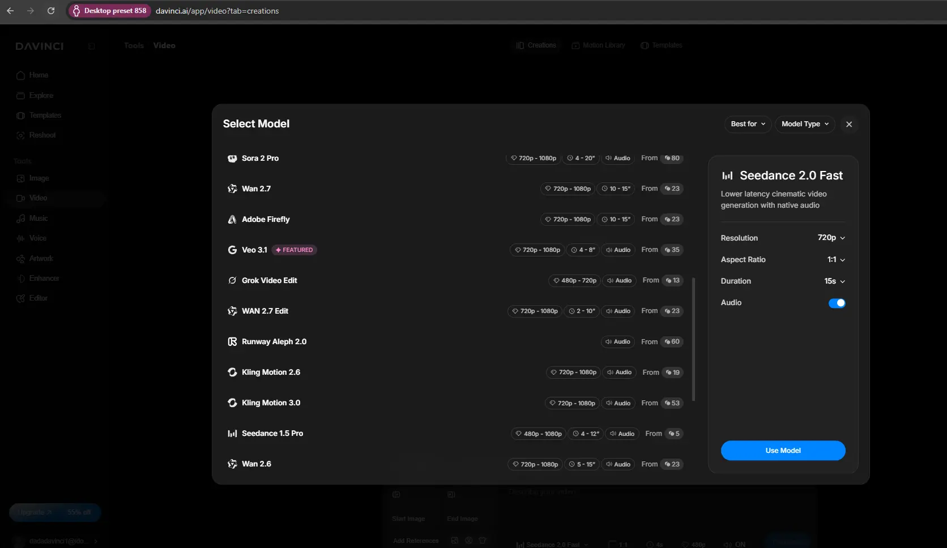Click the DAVINCI logo
The height and width of the screenshot is (548, 947).
pyautogui.click(x=40, y=46)
